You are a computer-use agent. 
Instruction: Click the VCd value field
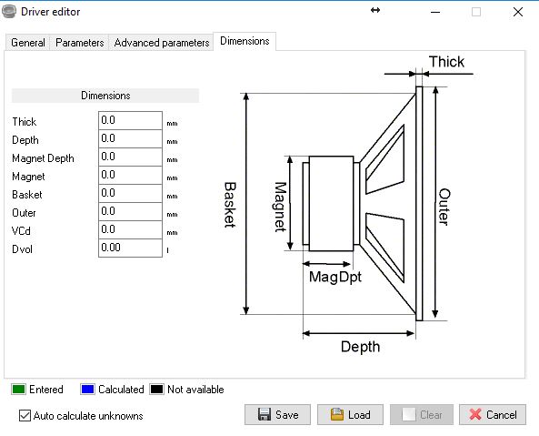130,230
